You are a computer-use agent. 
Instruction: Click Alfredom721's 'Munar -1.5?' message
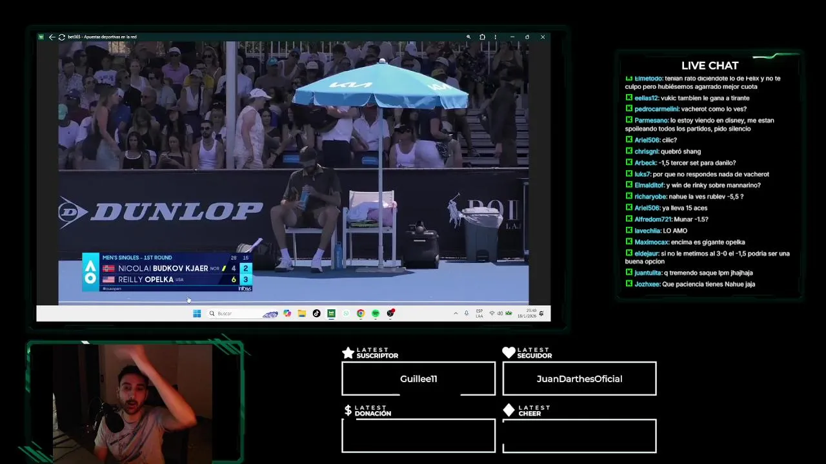[x=667, y=219]
